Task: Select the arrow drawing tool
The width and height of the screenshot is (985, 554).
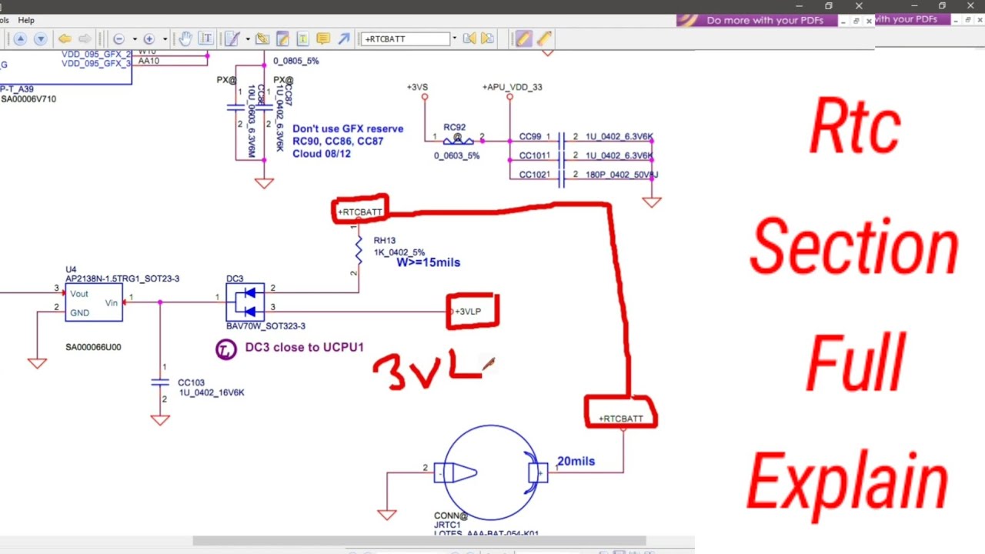Action: (x=343, y=38)
